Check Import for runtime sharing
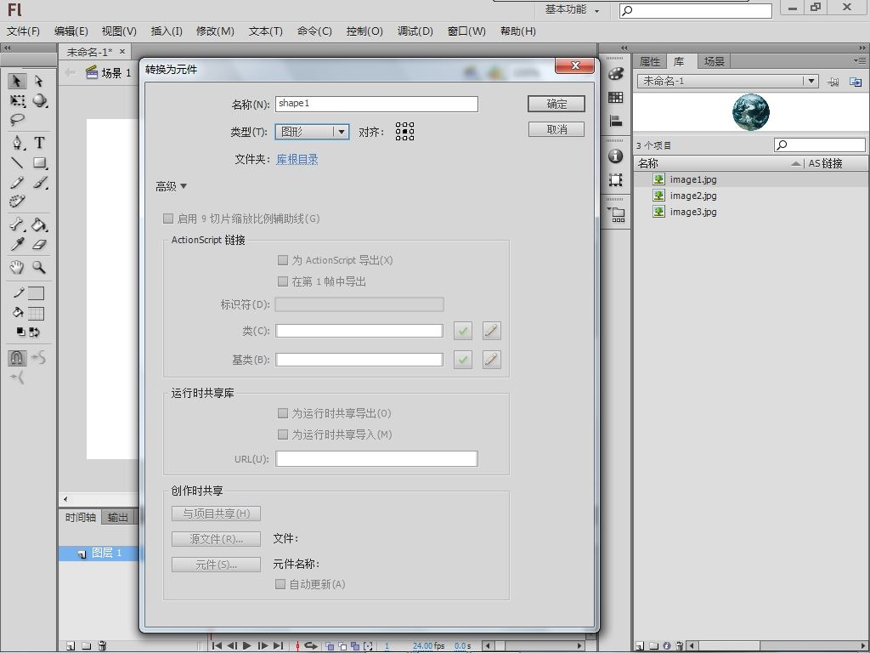 [283, 434]
